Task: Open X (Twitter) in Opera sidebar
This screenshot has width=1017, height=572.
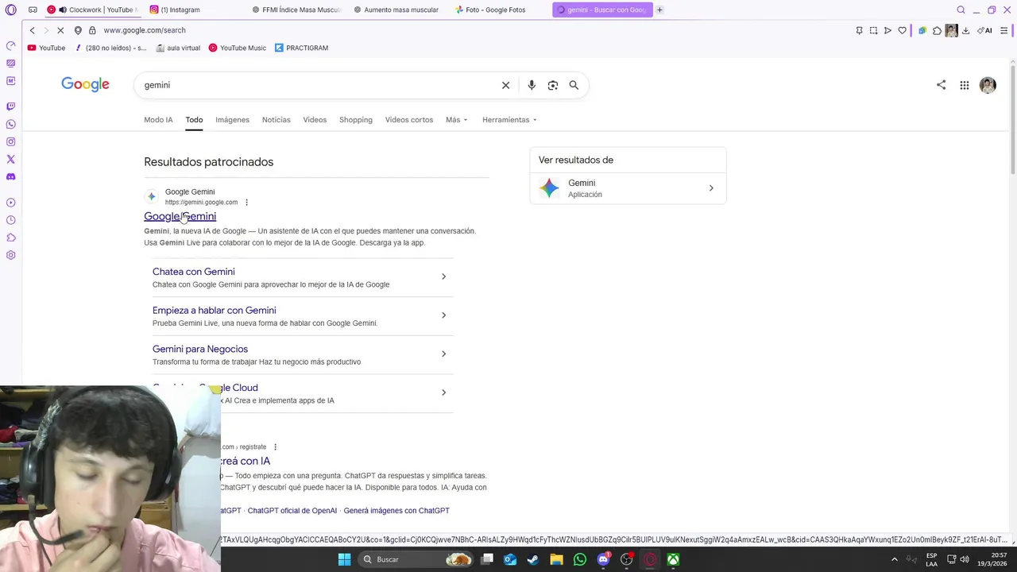Action: [10, 159]
